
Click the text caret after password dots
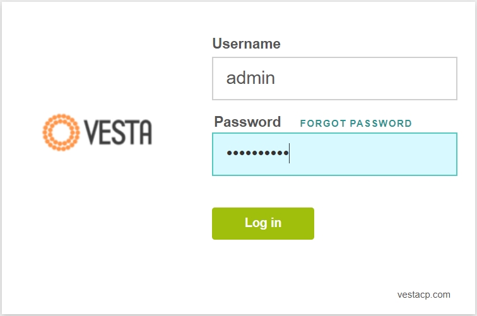(290, 153)
